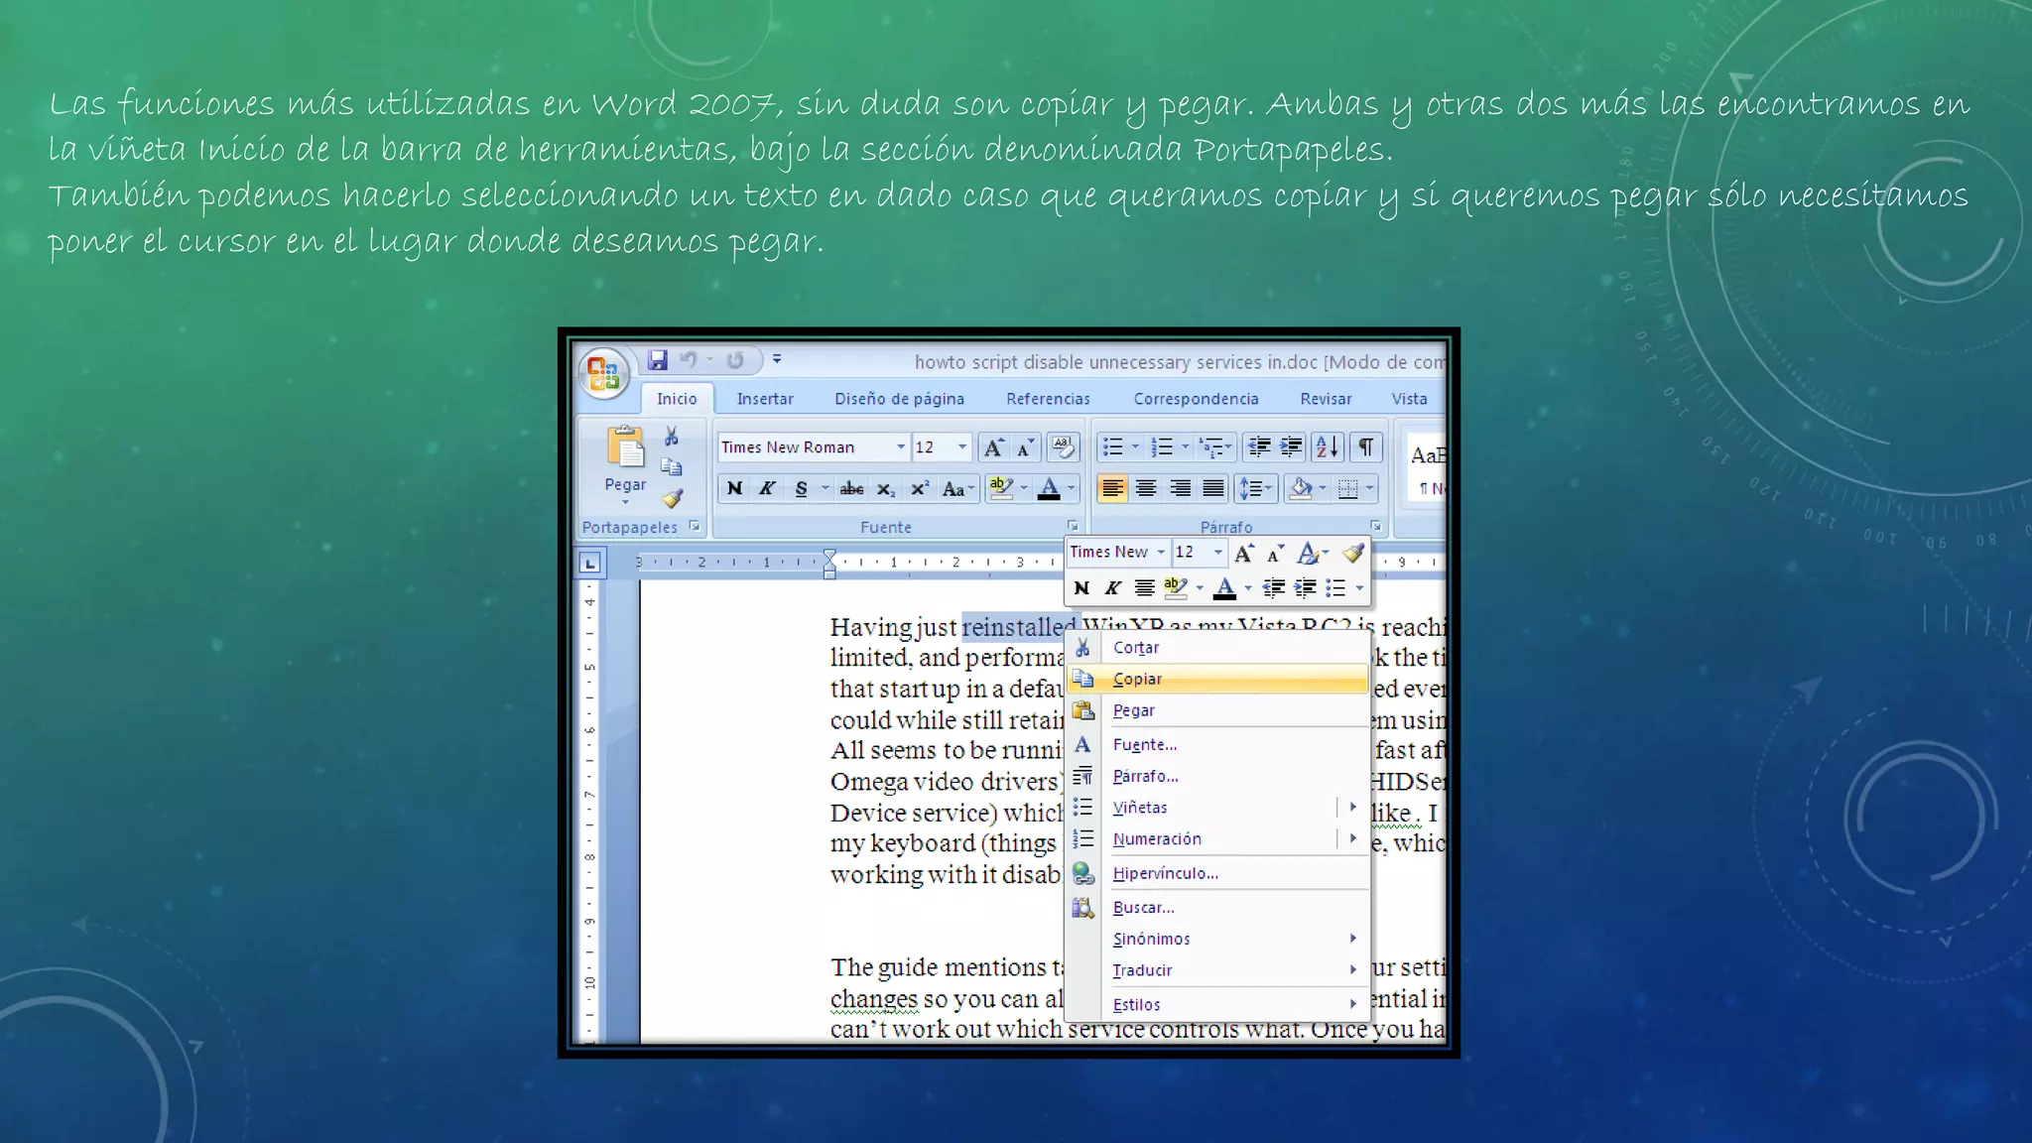Click the scissors Cut icon in Portapapeles

pyautogui.click(x=672, y=437)
